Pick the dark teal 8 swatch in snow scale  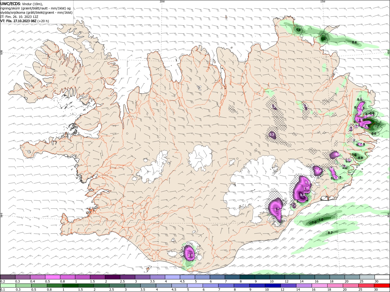(x=247, y=277)
